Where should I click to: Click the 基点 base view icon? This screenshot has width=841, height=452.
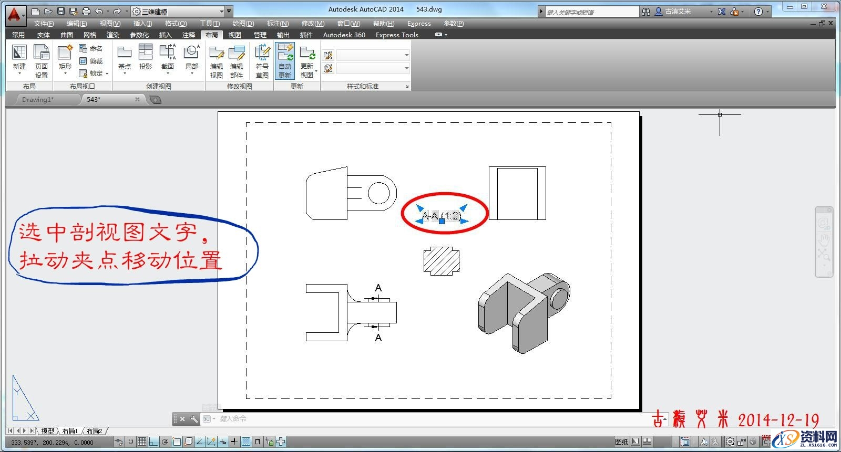tap(125, 57)
